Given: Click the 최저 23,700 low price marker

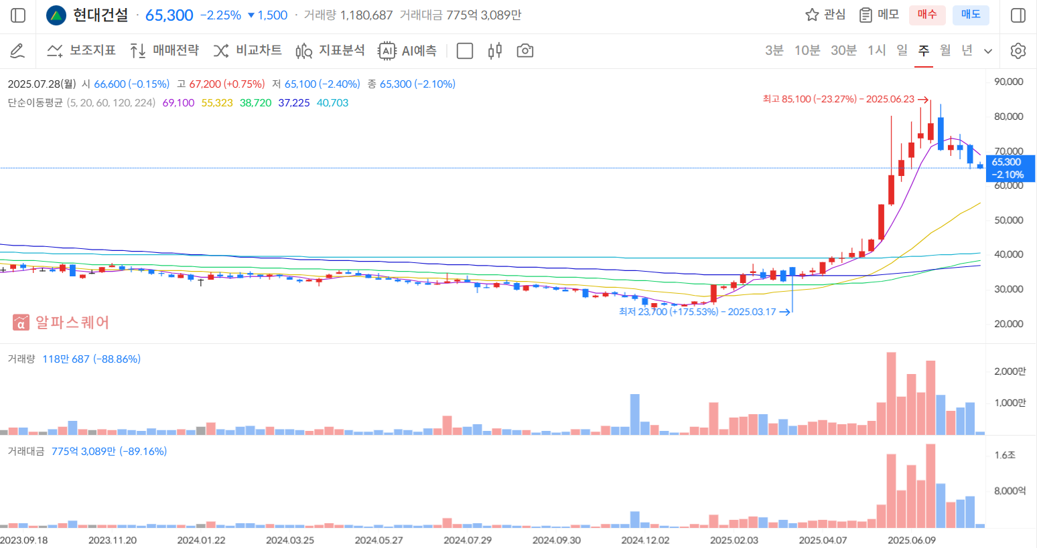Looking at the screenshot, I should pos(704,312).
